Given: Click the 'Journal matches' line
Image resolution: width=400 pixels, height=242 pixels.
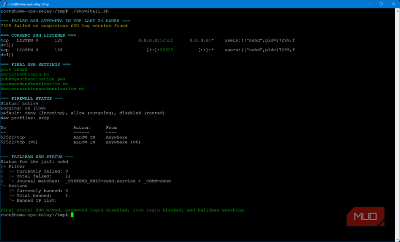Looking at the screenshot, I should [90, 181].
